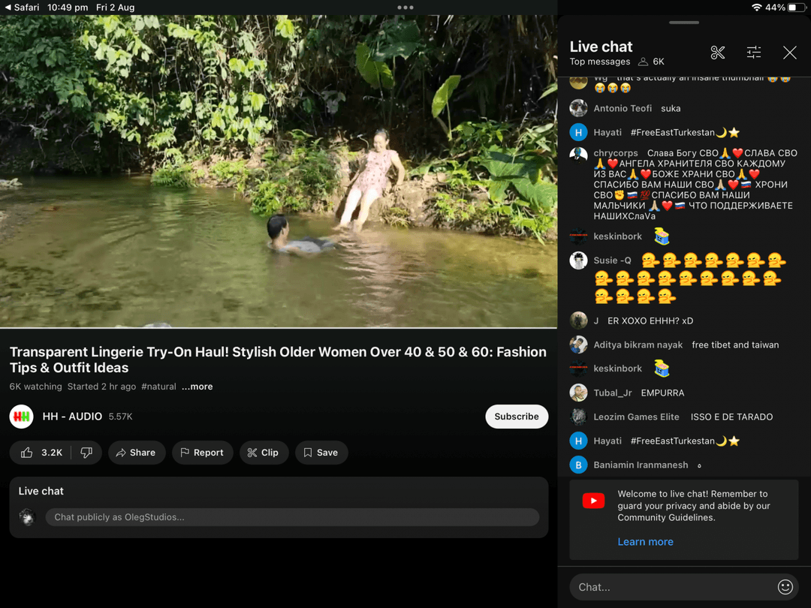Open live chat filter settings icon

pos(754,53)
